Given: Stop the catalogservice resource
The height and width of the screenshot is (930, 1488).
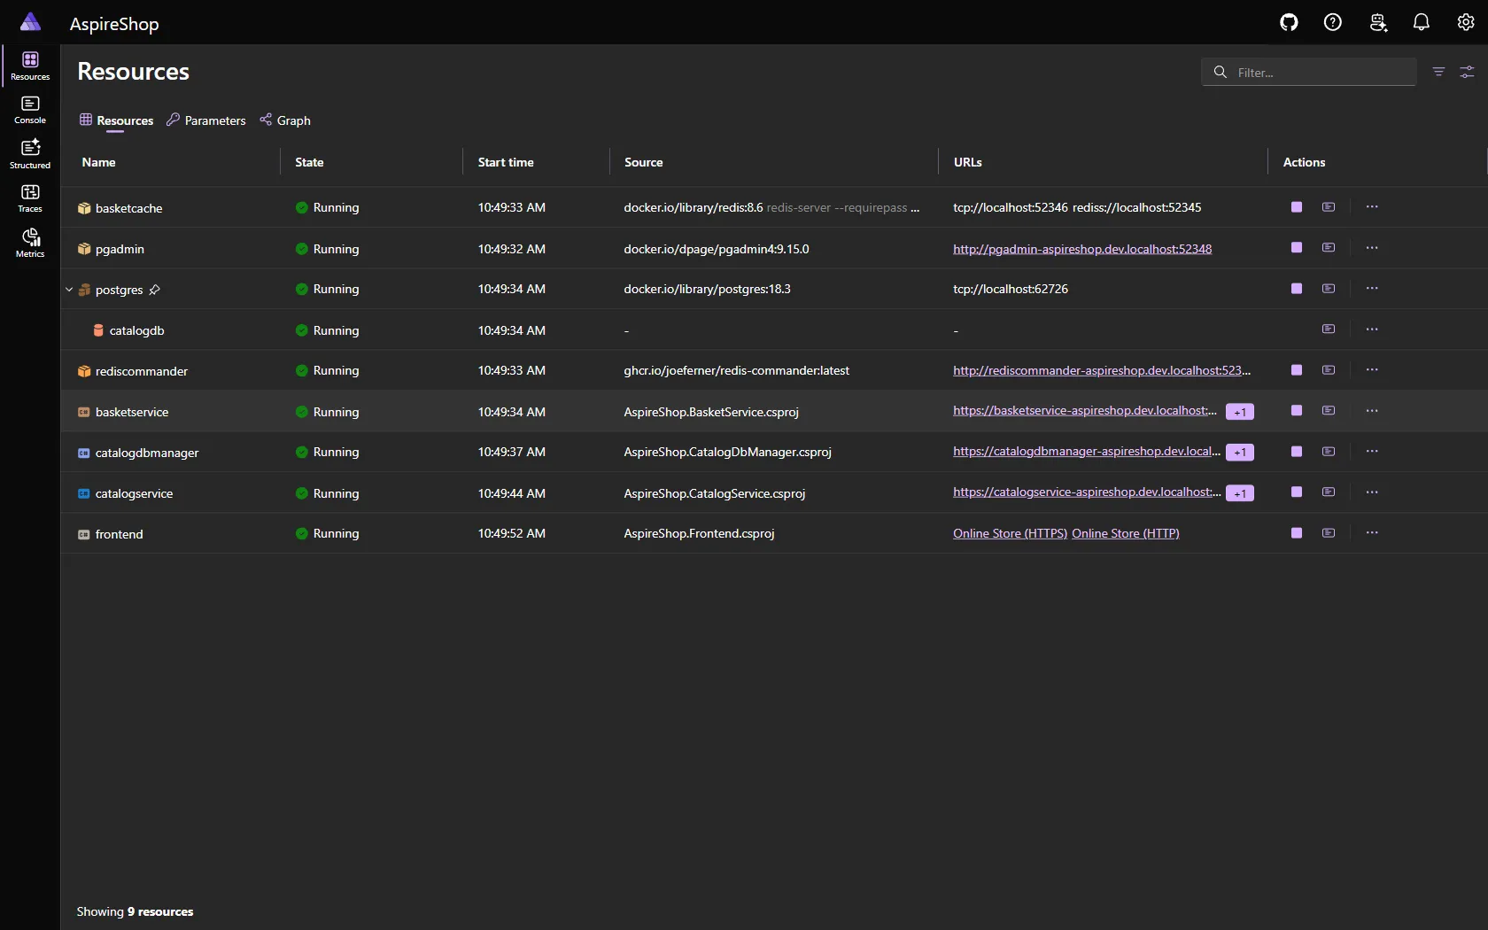Looking at the screenshot, I should click(1297, 492).
